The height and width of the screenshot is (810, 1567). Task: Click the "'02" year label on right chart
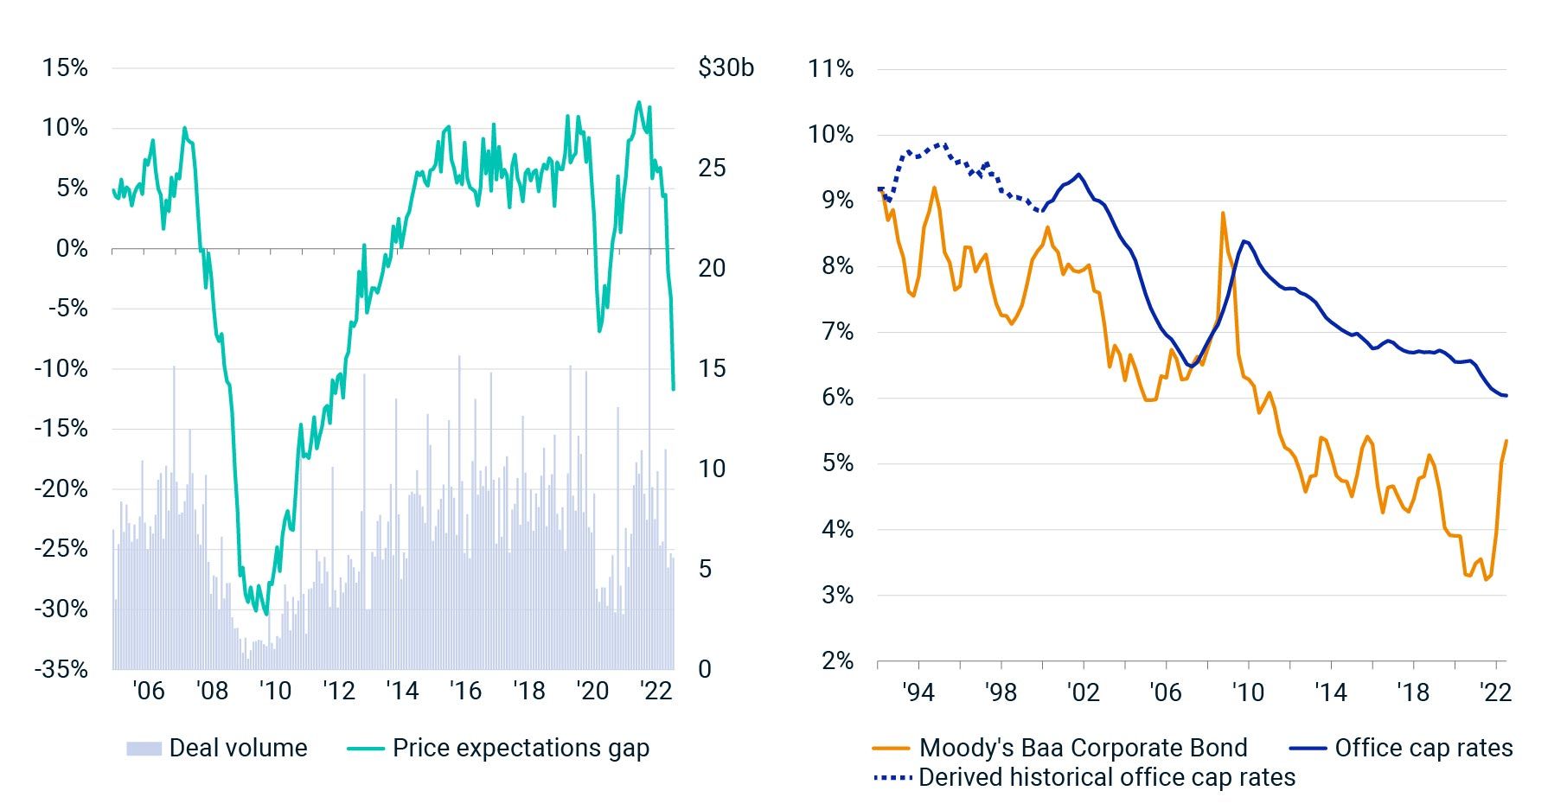tap(1083, 692)
